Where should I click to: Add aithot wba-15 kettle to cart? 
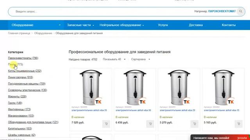click(x=239, y=124)
